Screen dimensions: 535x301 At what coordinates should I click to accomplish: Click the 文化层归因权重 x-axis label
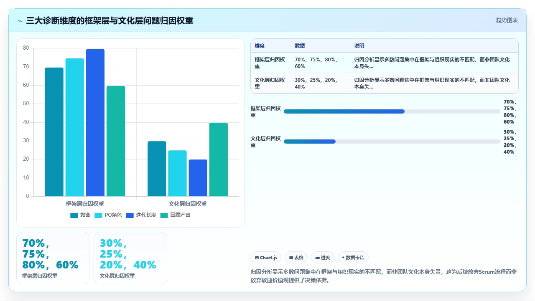(x=188, y=204)
